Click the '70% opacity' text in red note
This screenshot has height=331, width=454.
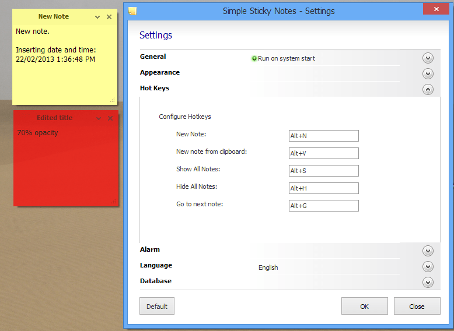(x=38, y=133)
